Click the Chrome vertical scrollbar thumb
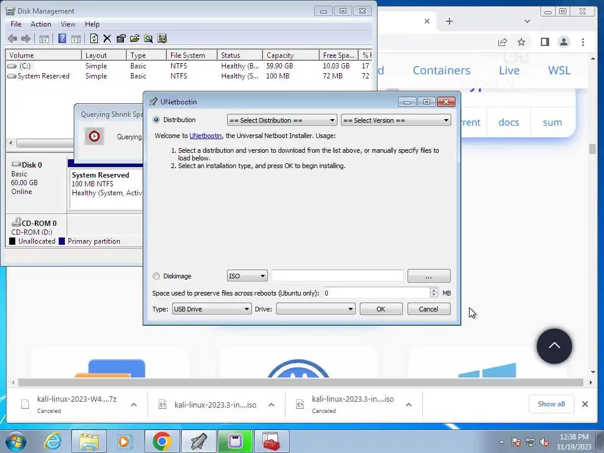This screenshot has width=604, height=453. point(592,149)
